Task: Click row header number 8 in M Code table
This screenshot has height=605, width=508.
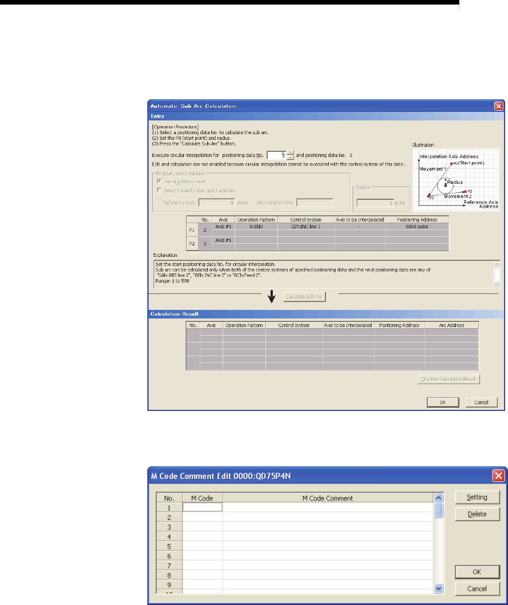Action: (169, 575)
